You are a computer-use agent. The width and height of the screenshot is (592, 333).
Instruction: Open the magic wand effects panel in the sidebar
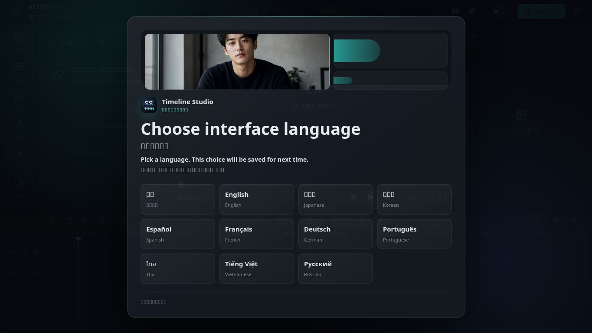(x=19, y=154)
